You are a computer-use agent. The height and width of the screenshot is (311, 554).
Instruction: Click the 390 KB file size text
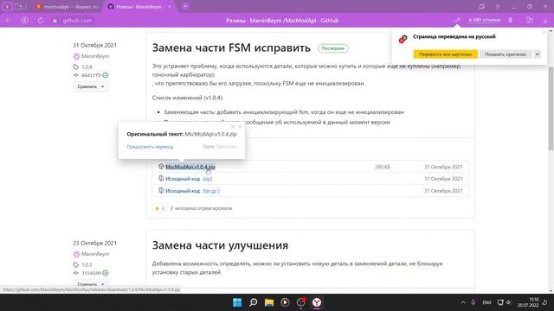click(383, 167)
